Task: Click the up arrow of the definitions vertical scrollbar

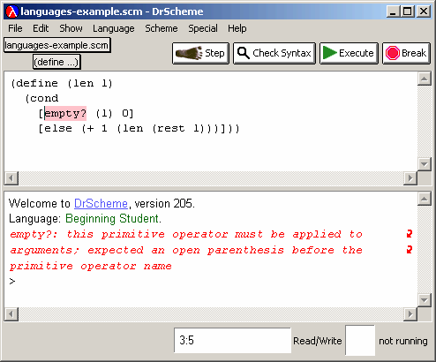Action: [425, 79]
